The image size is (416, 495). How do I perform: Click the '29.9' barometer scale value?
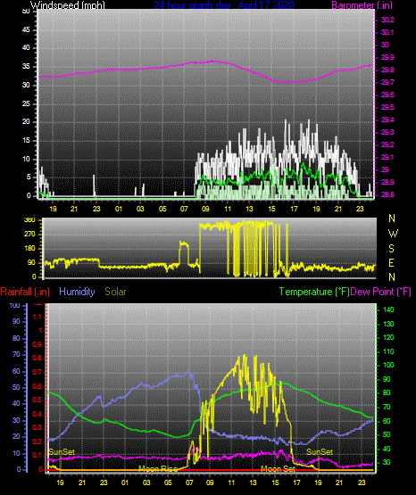[387, 57]
